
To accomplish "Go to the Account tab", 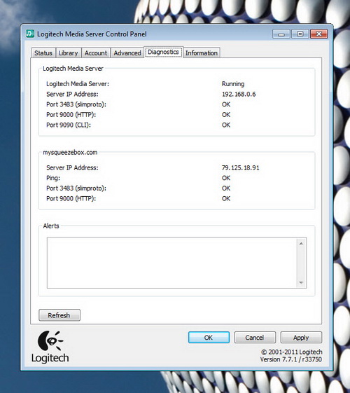I will point(96,53).
